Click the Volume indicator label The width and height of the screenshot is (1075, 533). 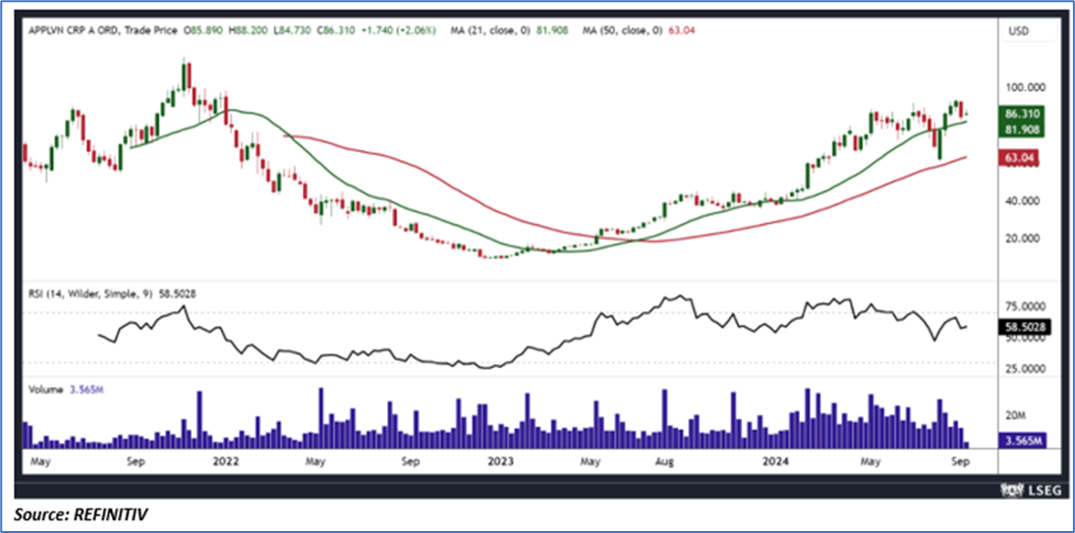(44, 389)
